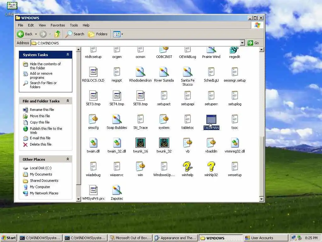Open the Back history dropdown arrow

[x=36, y=34]
